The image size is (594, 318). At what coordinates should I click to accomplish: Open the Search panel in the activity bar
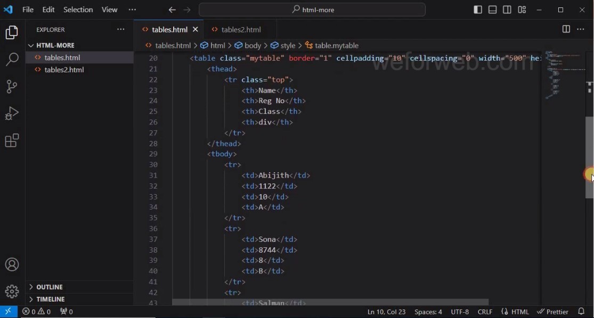(x=12, y=60)
